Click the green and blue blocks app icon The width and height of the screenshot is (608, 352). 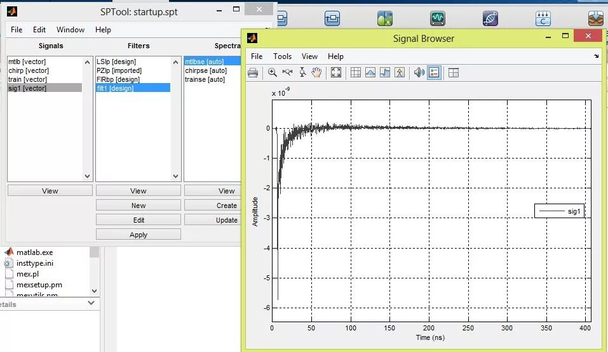(x=384, y=18)
